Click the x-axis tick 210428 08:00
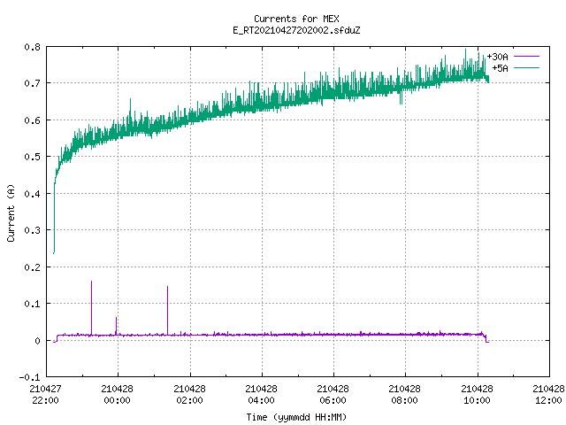The width and height of the screenshot is (566, 425). pos(404,394)
